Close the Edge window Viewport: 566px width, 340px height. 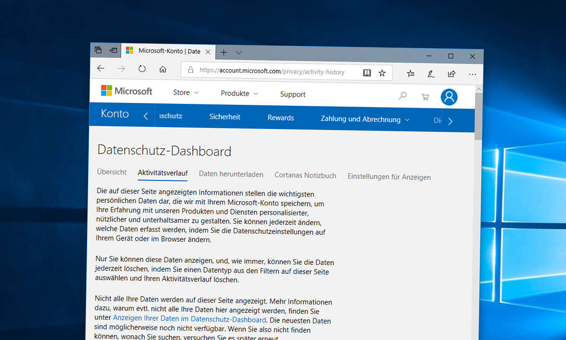point(472,57)
